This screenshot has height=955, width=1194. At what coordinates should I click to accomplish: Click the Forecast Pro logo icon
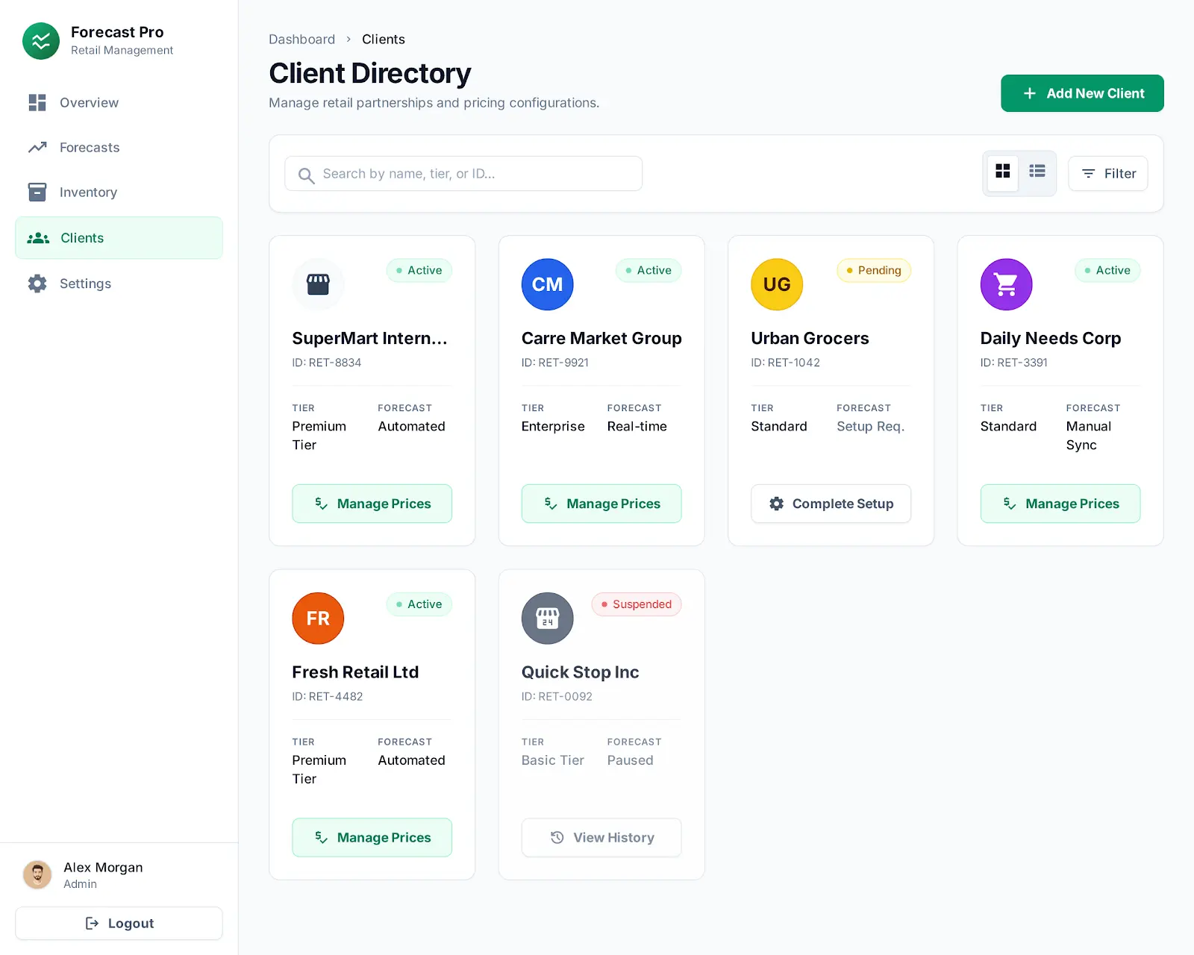(41, 41)
